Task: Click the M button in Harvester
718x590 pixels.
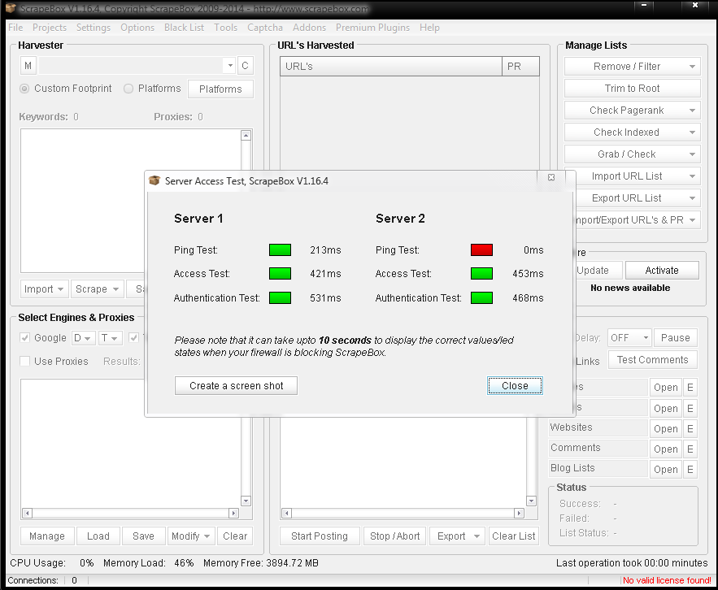Action: pyautogui.click(x=28, y=66)
